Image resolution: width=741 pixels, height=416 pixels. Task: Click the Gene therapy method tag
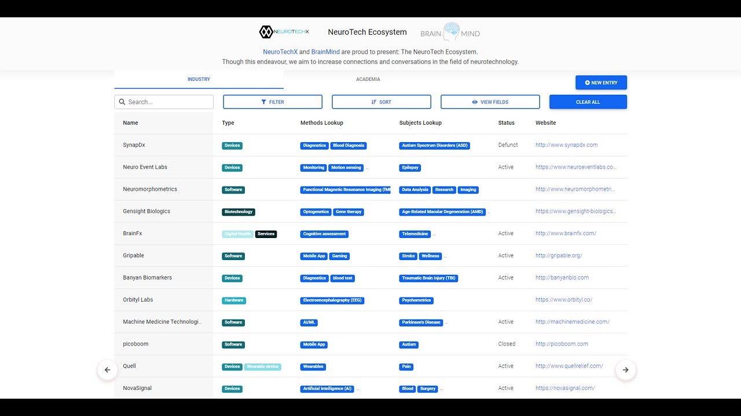pos(349,212)
